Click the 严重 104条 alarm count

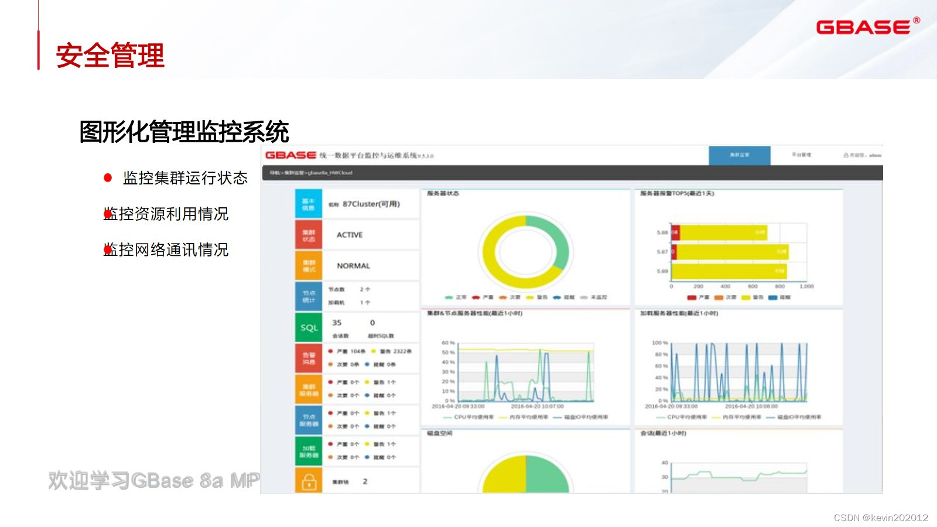[x=347, y=351]
